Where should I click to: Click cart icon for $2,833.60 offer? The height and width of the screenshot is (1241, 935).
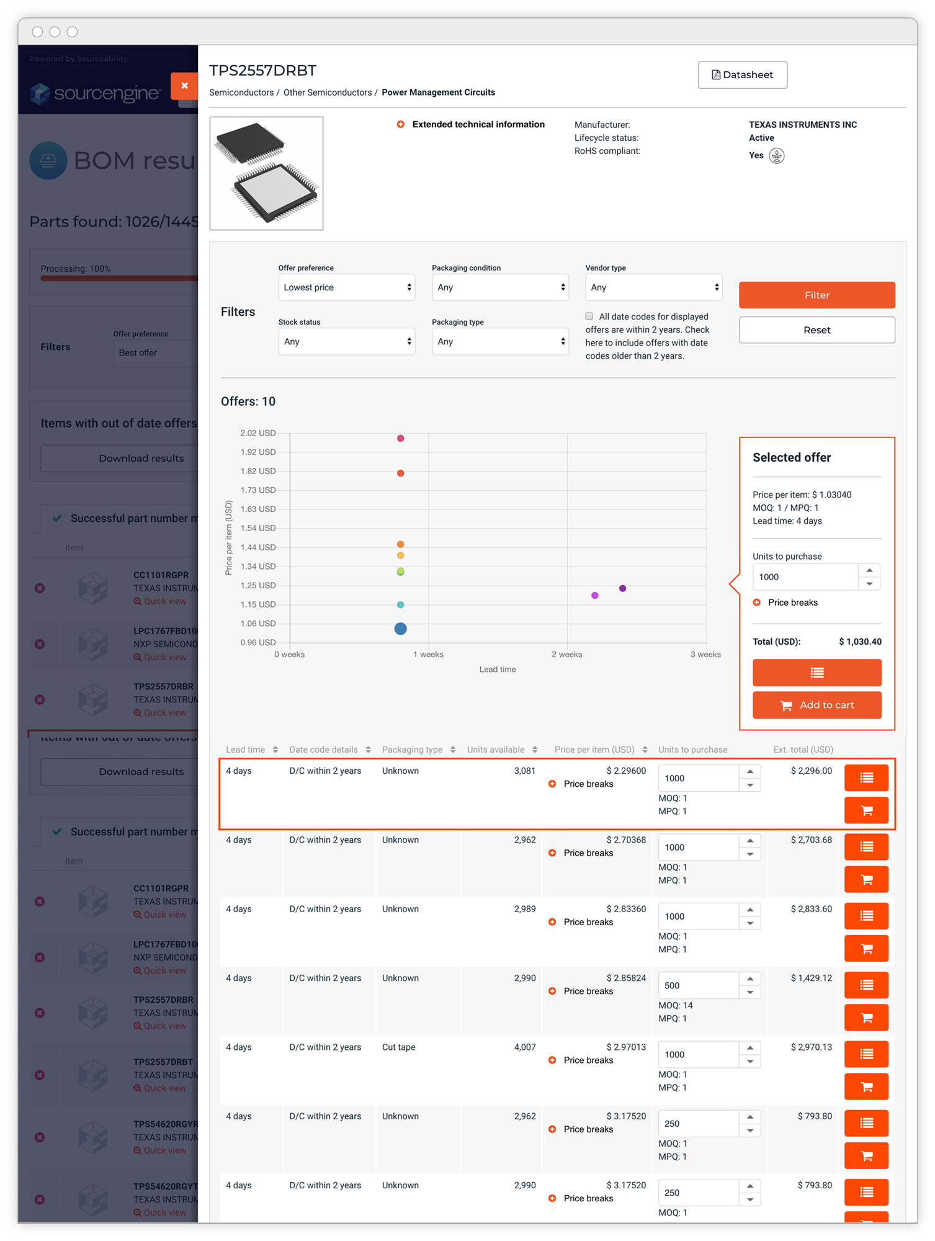tap(866, 949)
